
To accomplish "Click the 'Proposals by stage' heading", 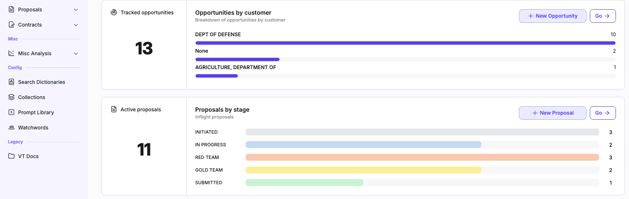I will tap(222, 110).
